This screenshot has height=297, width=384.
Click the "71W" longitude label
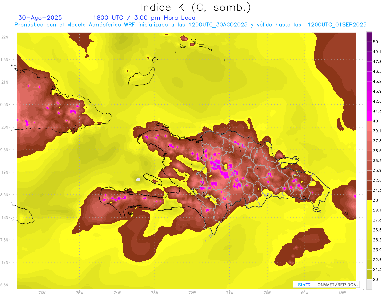point(229,293)
